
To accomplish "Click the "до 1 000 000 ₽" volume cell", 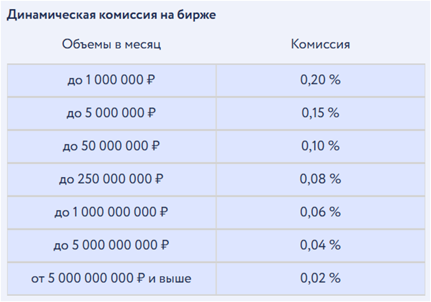I will point(111,80).
